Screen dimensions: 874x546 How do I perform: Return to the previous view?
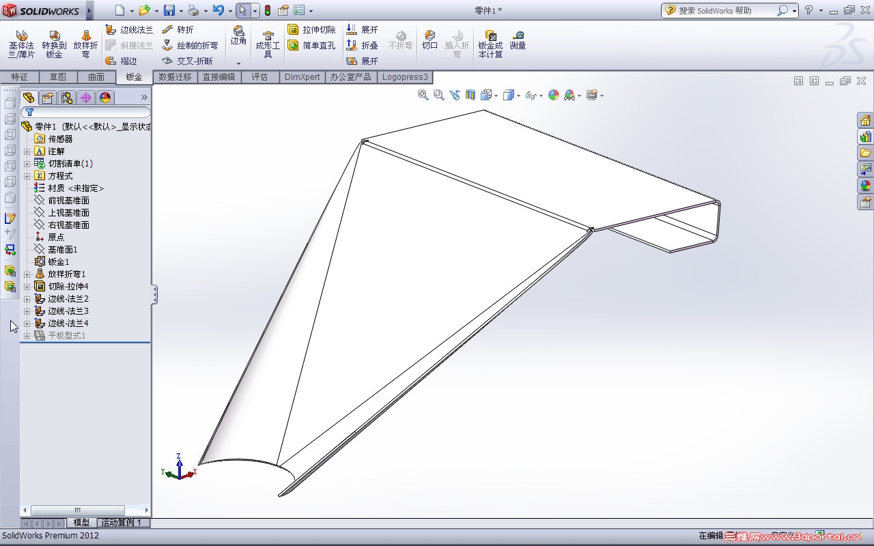click(455, 96)
